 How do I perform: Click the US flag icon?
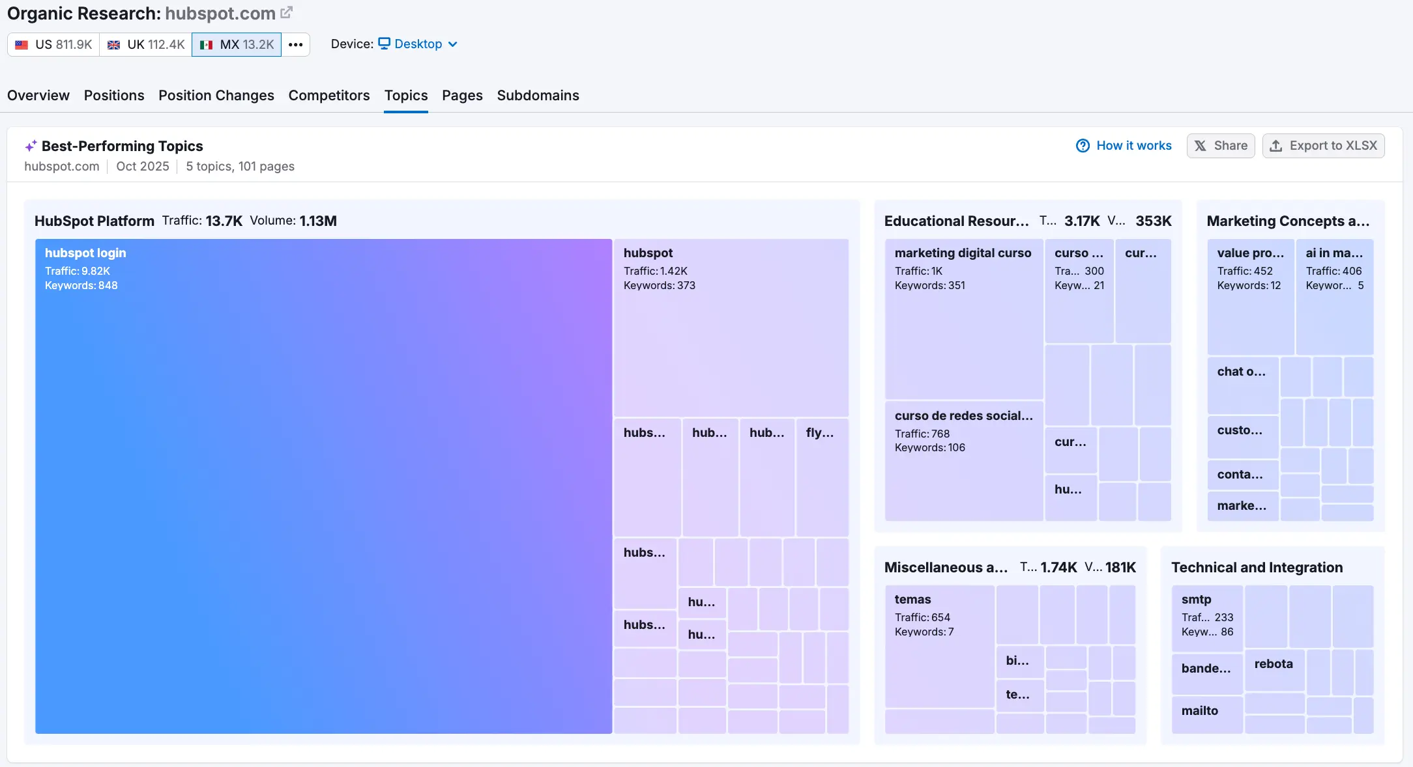coord(22,45)
